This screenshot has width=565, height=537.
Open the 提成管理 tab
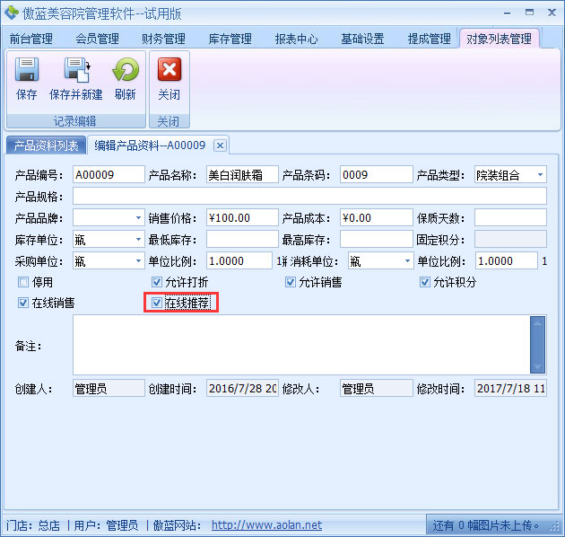pyautogui.click(x=430, y=39)
